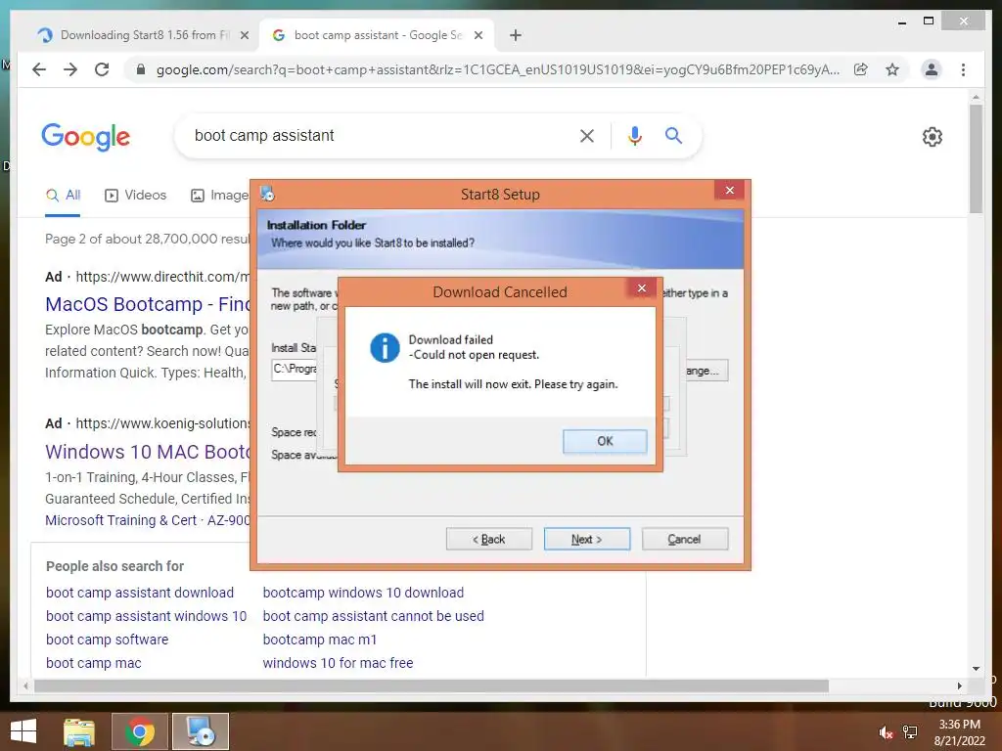Maximize the Chrome window
Screen dimensions: 1002x751
(929, 22)
